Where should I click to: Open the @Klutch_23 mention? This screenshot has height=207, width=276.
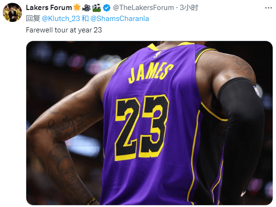click(x=61, y=19)
